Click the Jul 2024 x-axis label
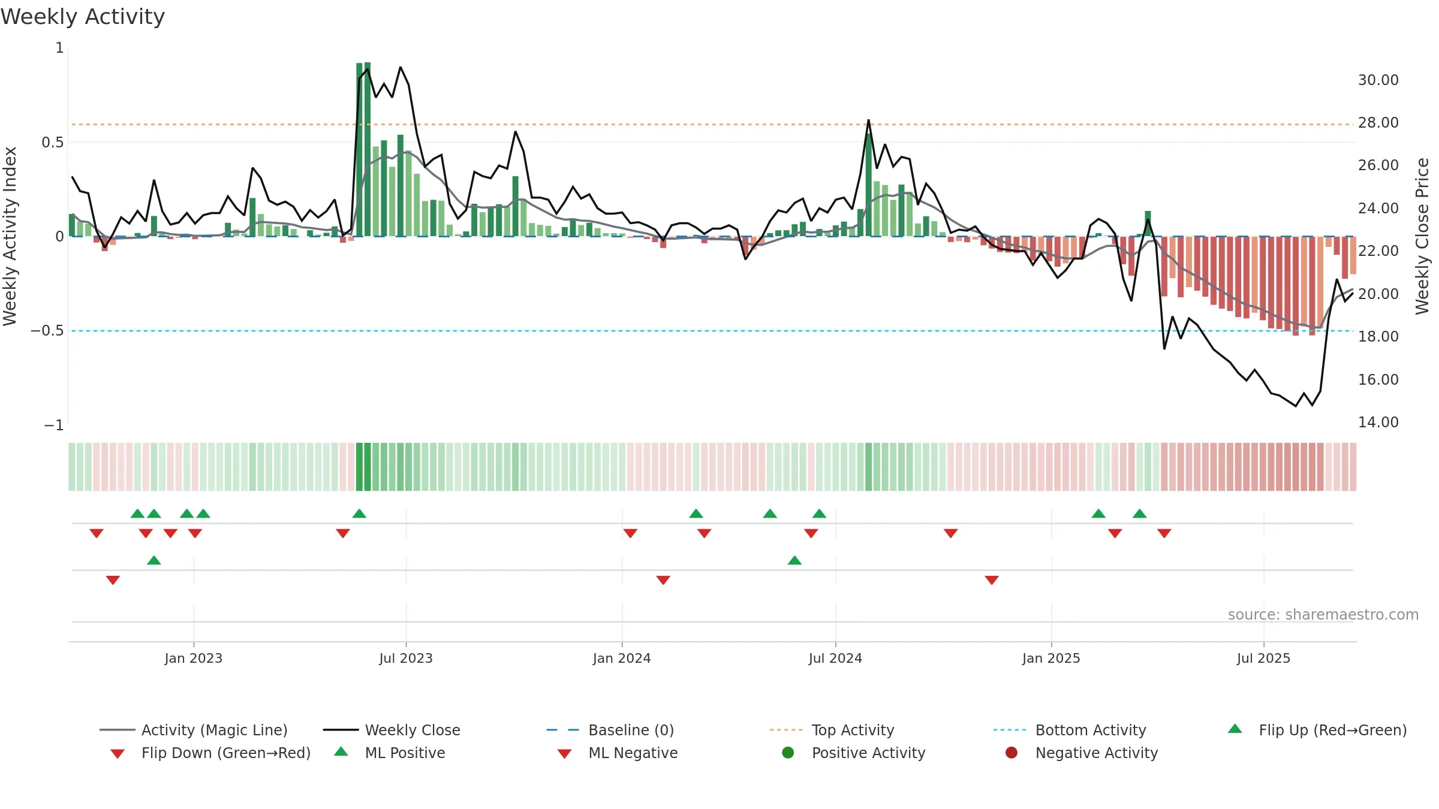The image size is (1439, 809). click(x=835, y=658)
